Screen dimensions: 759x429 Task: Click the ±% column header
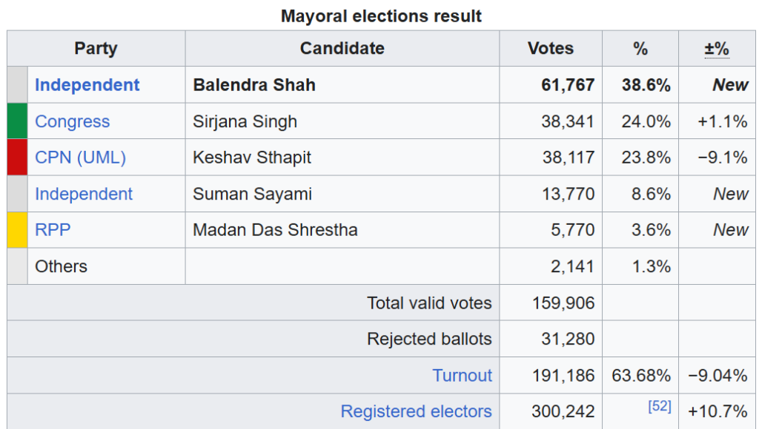tap(716, 49)
